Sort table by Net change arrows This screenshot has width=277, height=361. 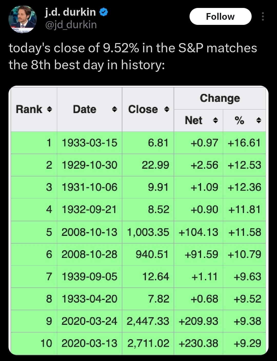pos(216,121)
